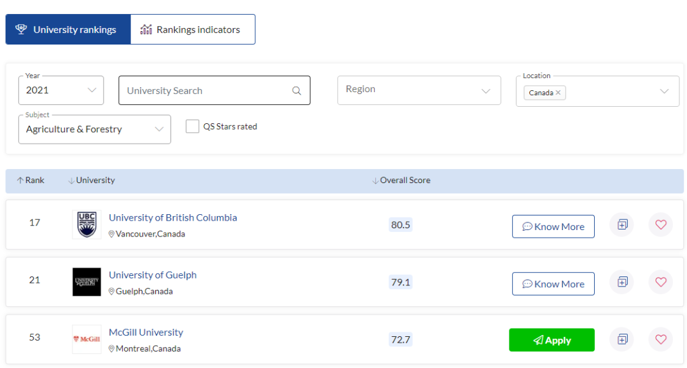Click the search magnifier icon

[x=296, y=91]
